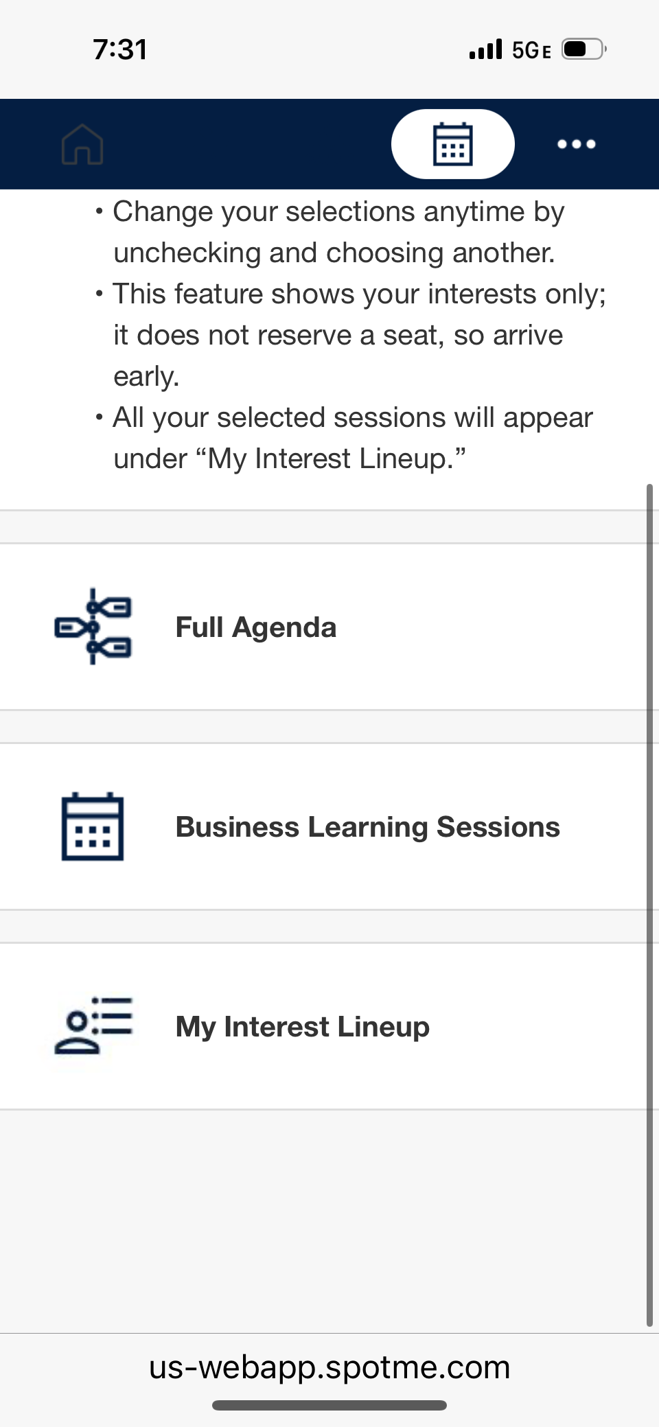Tap the calendar pill to open agenda views

[452, 143]
